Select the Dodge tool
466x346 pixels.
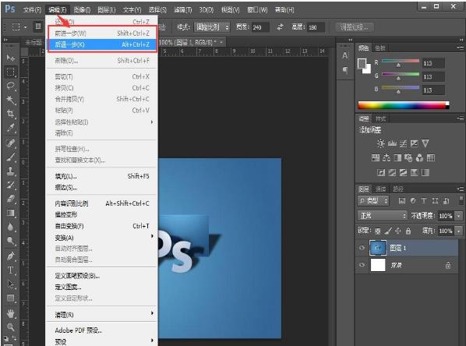point(11,241)
